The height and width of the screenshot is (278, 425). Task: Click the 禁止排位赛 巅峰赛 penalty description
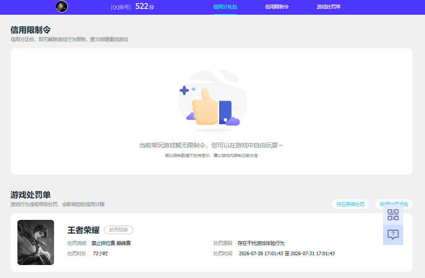(x=111, y=243)
